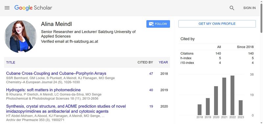Click the i10-index row label
Viewport: 263px width, 124px height.
[187, 63]
